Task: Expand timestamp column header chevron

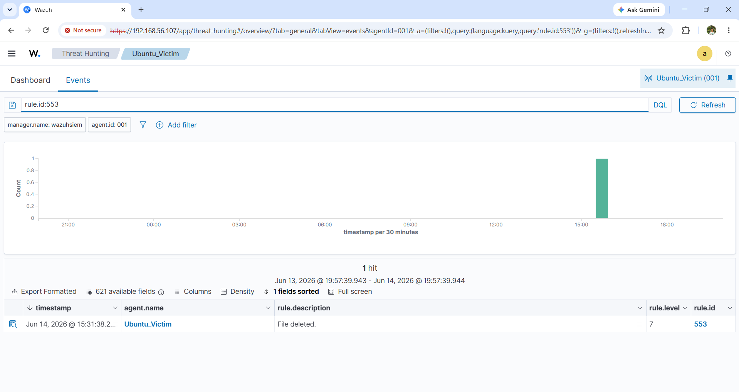Action: click(115, 308)
